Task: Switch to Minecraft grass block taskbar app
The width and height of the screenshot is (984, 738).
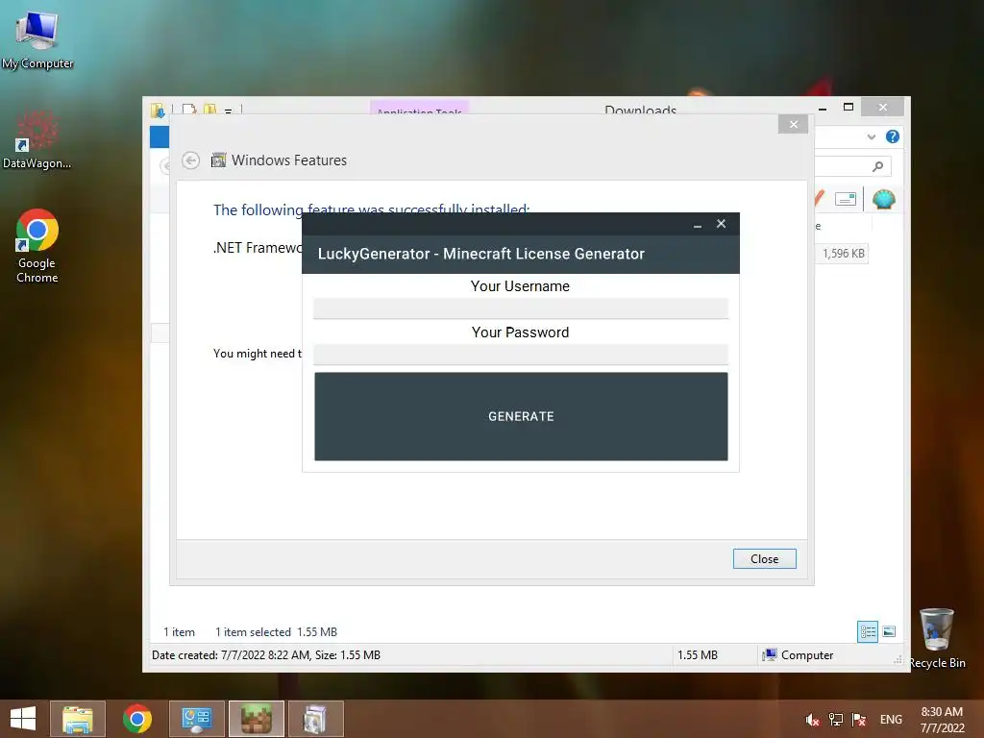Action: tap(256, 719)
